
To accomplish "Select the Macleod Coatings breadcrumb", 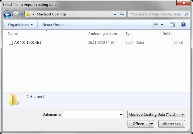I will click(x=52, y=14).
